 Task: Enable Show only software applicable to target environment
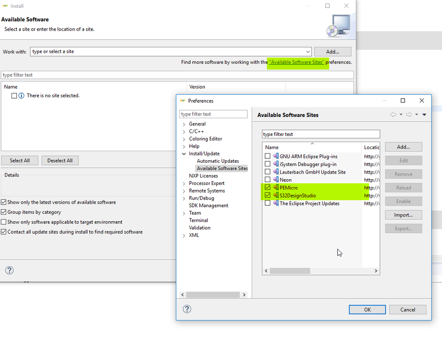point(4,222)
